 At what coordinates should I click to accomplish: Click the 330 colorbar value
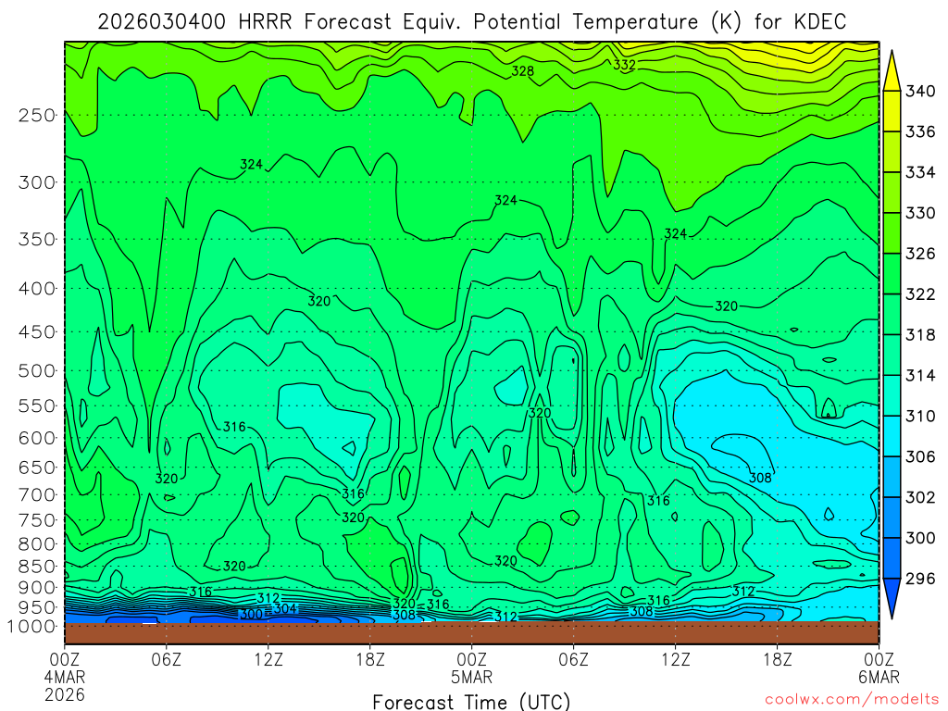(x=920, y=213)
